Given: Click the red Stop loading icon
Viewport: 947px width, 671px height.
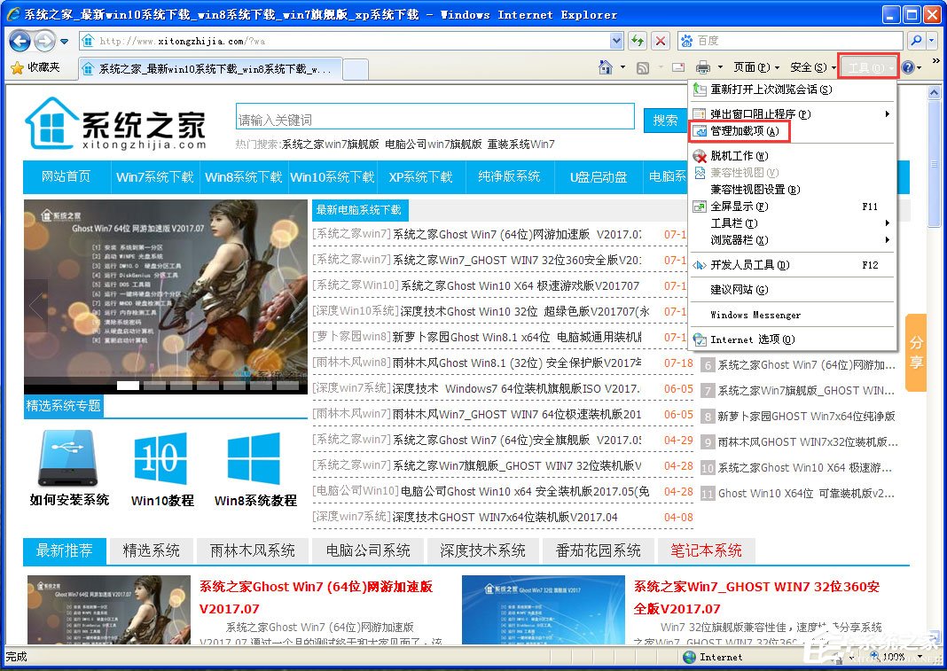Looking at the screenshot, I should (x=662, y=40).
